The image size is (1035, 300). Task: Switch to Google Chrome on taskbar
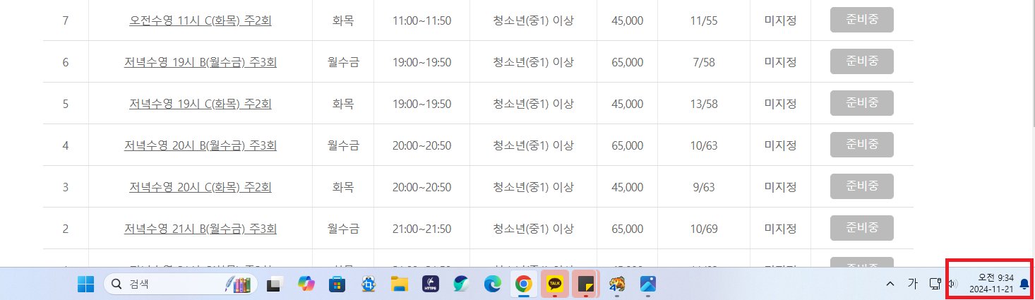click(523, 284)
